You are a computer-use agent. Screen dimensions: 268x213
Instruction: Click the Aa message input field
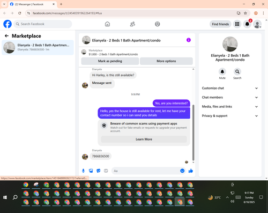pos(146,171)
